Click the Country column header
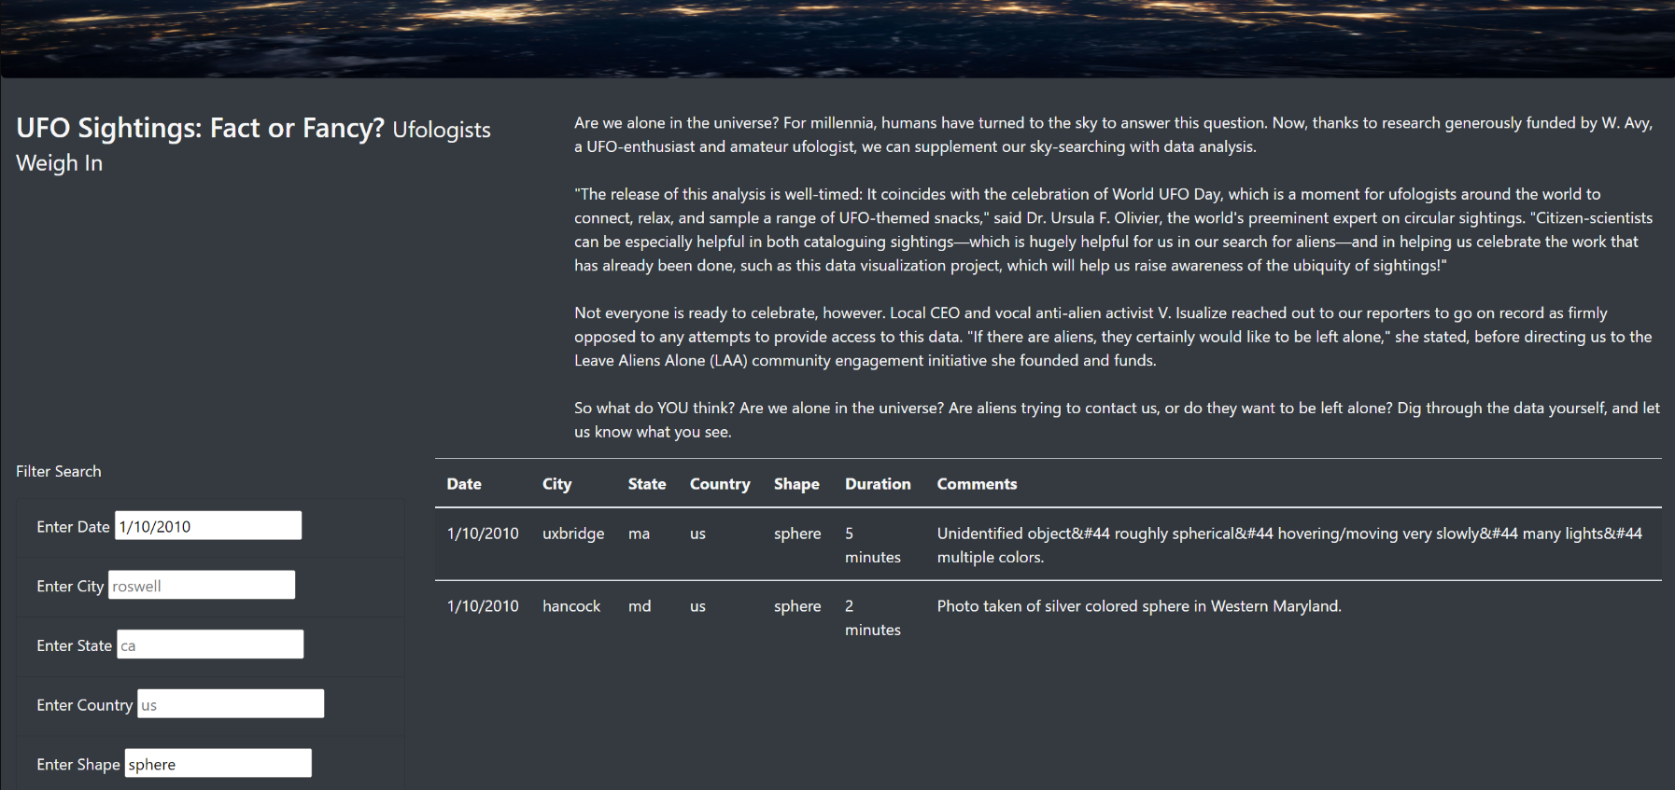 tap(720, 484)
